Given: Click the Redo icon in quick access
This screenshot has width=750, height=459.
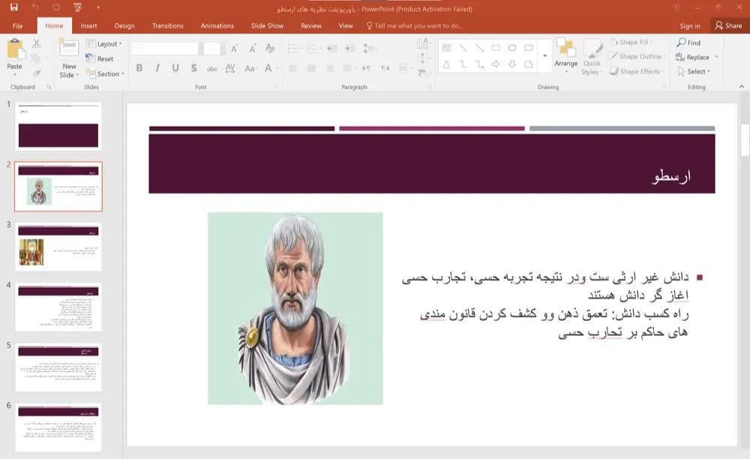Looking at the screenshot, I should (56, 7).
